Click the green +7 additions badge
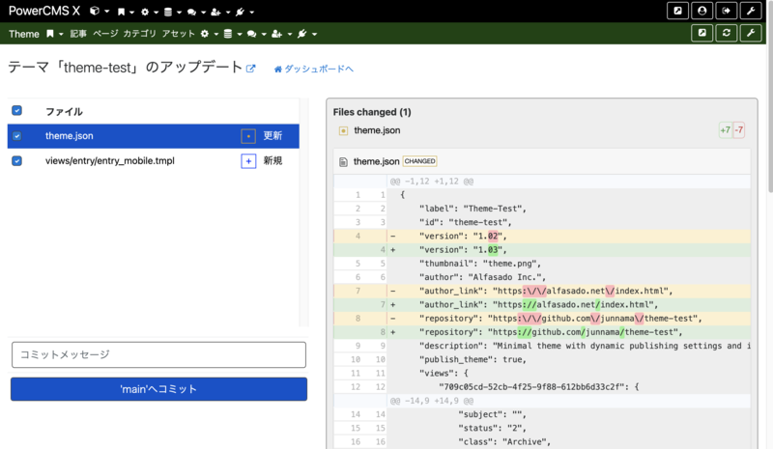 tap(726, 130)
